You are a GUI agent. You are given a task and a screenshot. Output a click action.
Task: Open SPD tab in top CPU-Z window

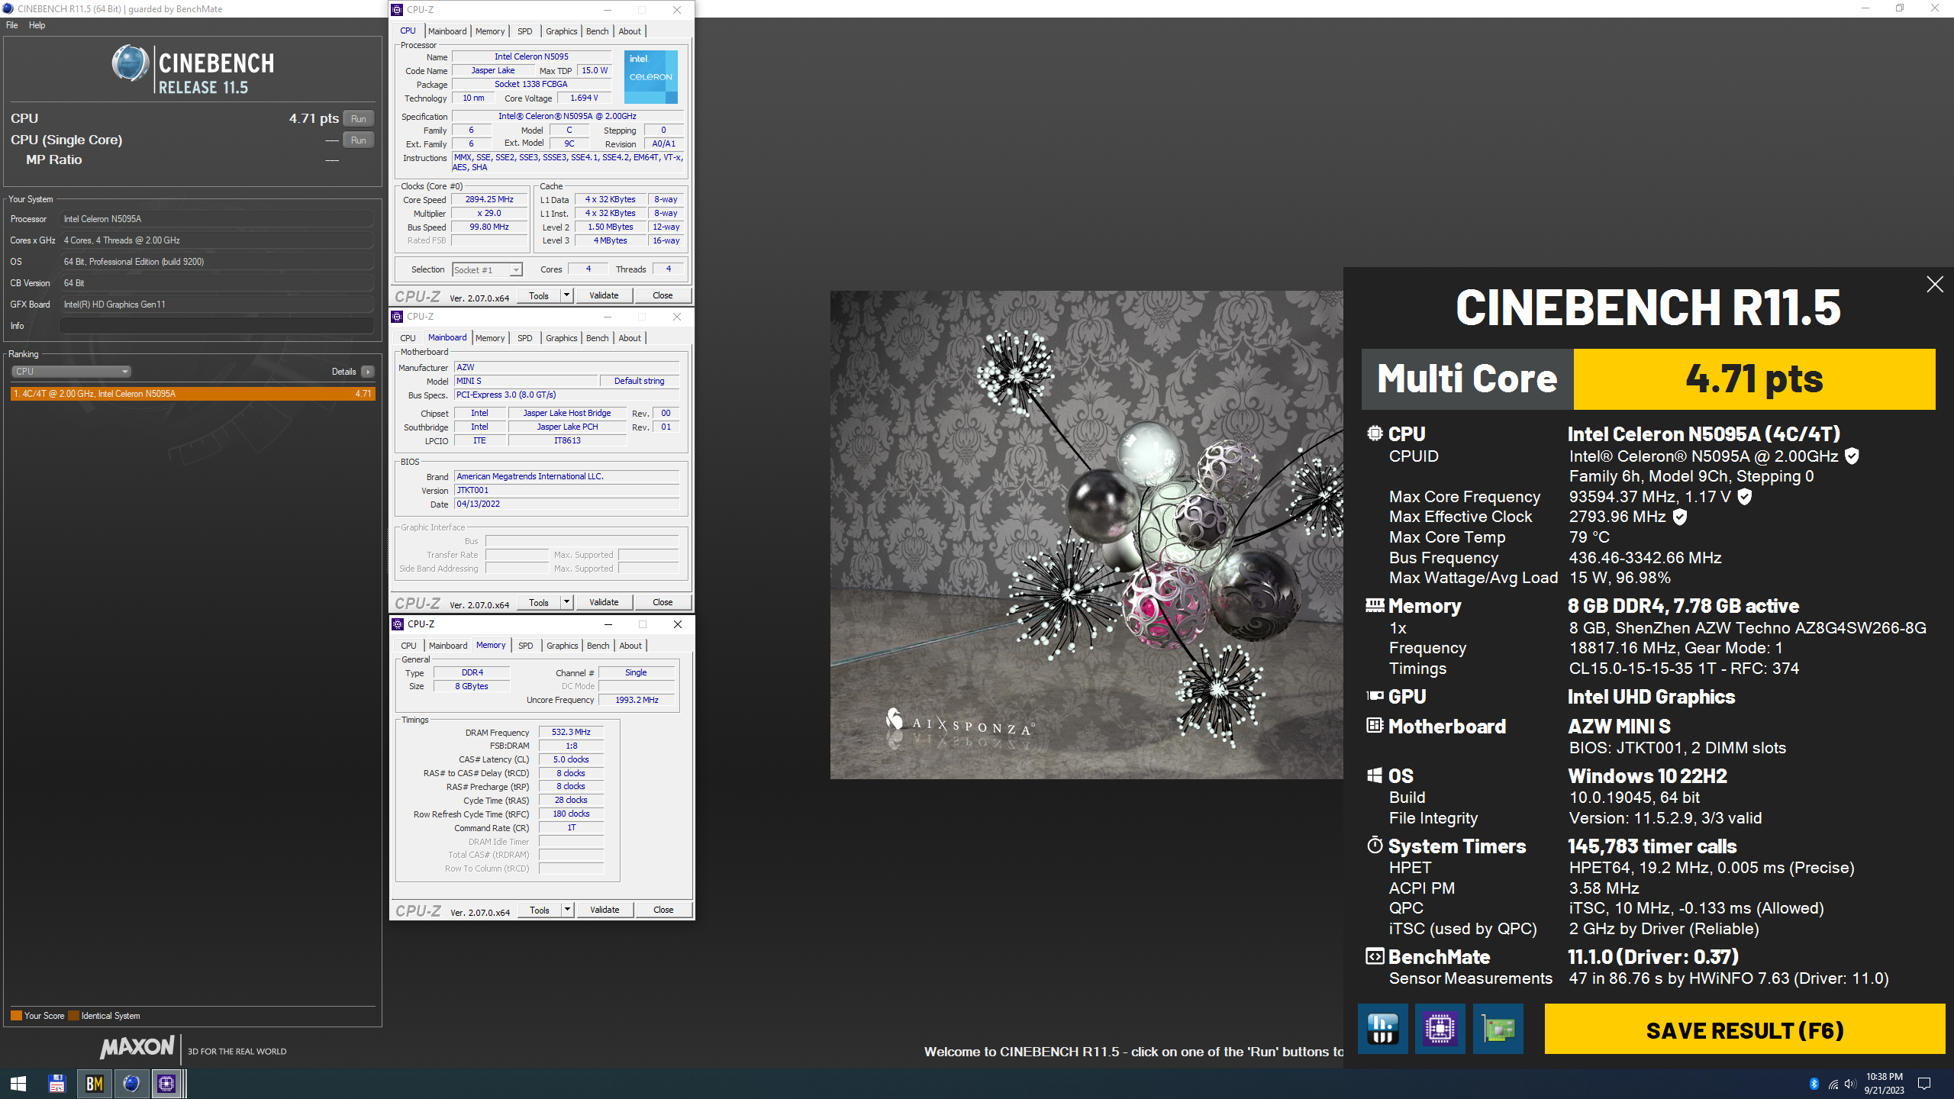525,31
